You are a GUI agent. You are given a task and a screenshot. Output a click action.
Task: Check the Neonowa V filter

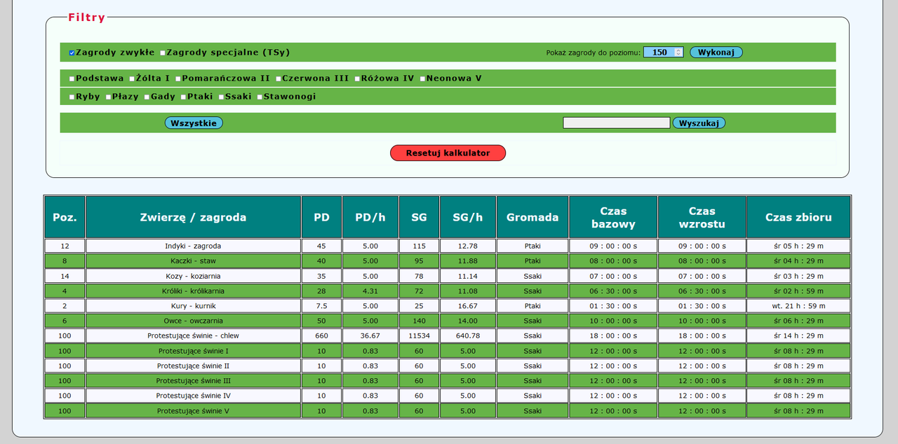(x=422, y=78)
